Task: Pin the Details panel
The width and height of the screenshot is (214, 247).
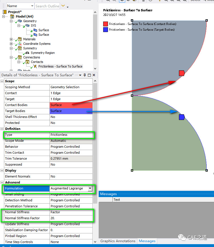Action: [x=85, y=75]
